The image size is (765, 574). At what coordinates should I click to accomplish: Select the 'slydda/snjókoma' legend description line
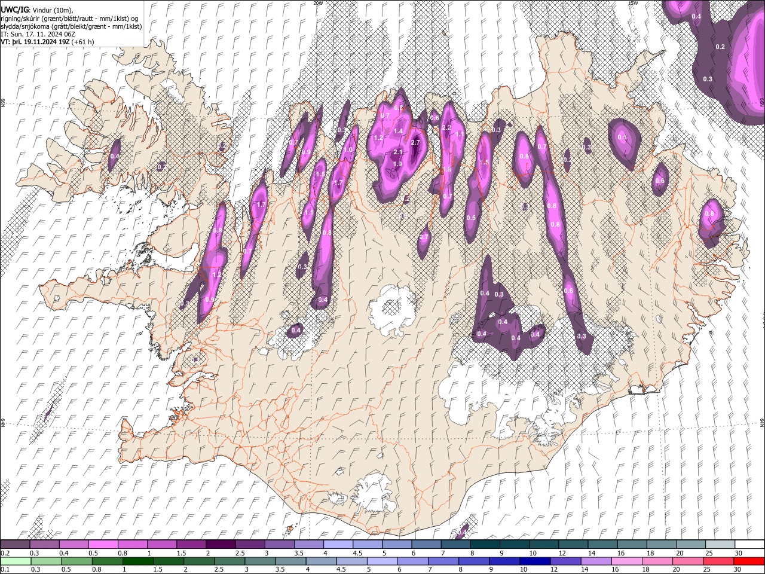[71, 26]
